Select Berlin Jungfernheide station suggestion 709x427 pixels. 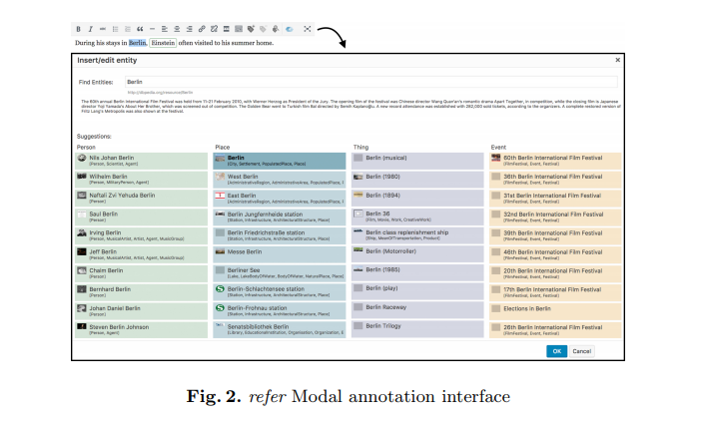280,216
